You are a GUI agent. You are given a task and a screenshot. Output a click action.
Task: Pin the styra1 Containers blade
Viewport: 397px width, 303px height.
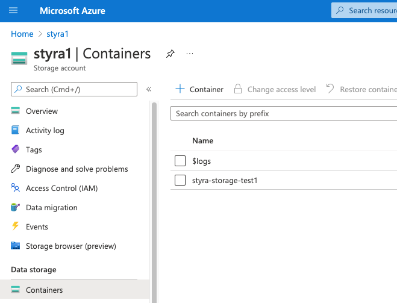[170, 54]
